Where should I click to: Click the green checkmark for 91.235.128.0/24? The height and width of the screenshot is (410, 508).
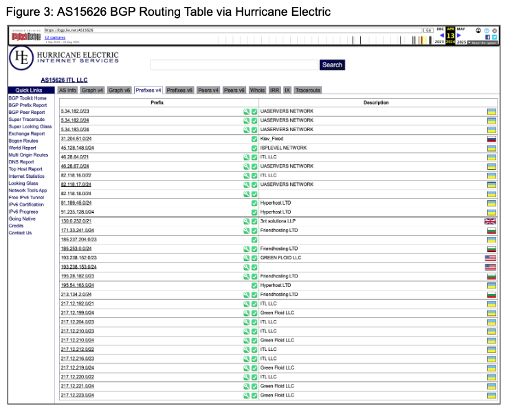(254, 212)
